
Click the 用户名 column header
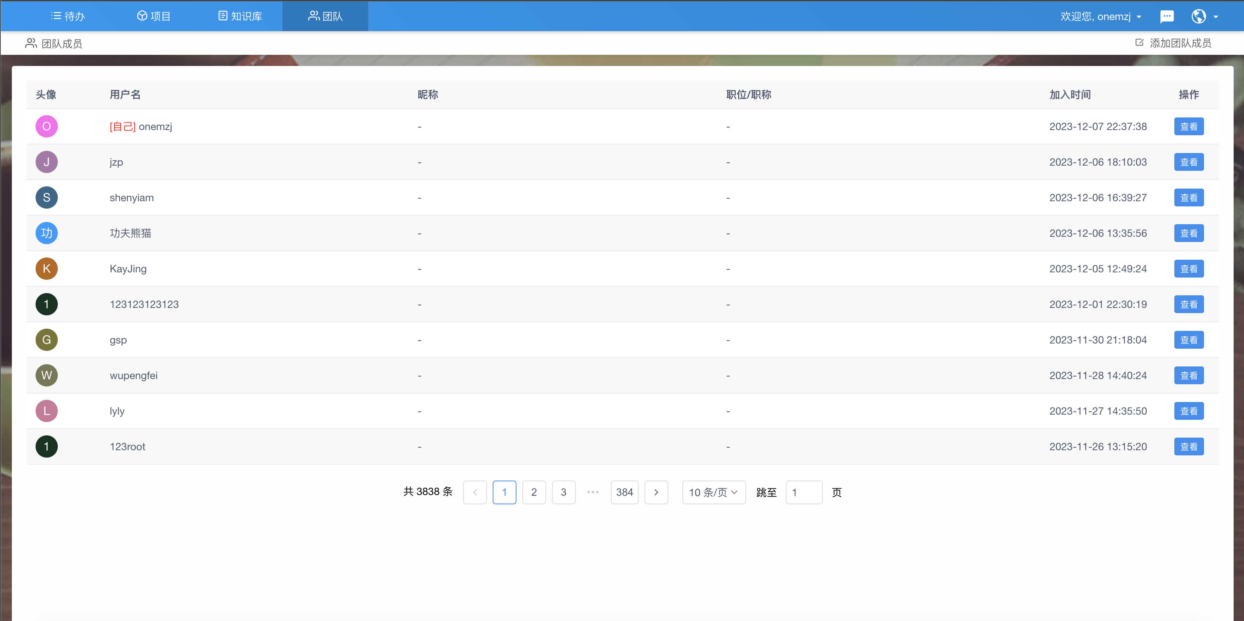pos(125,94)
